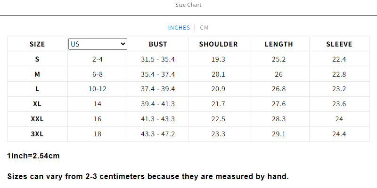377x188 pixels.
Task: Select the XL size row label
Action: [37, 104]
